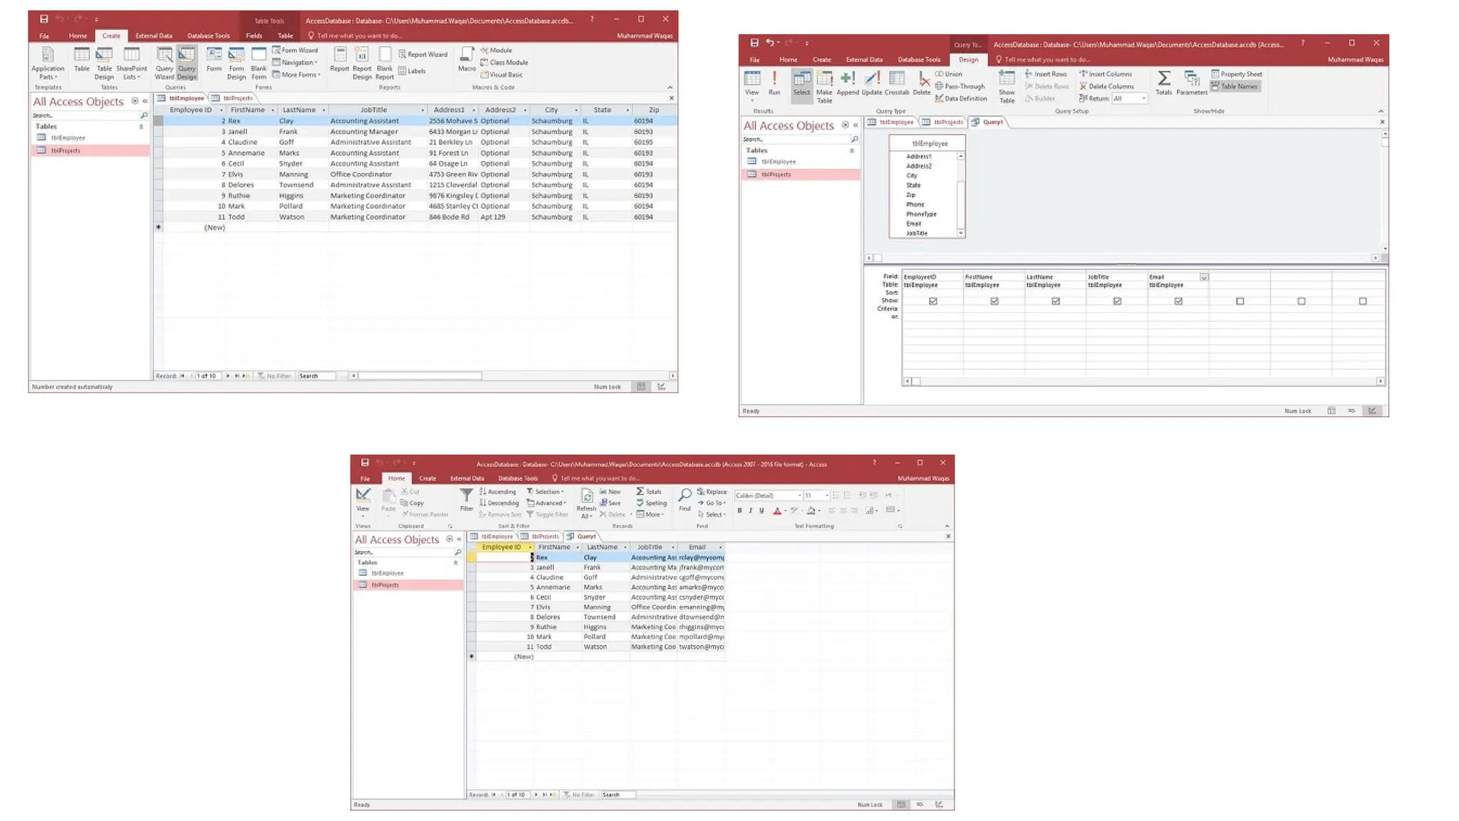Expand the Selection dropdown in Sort & Filter

545,492
